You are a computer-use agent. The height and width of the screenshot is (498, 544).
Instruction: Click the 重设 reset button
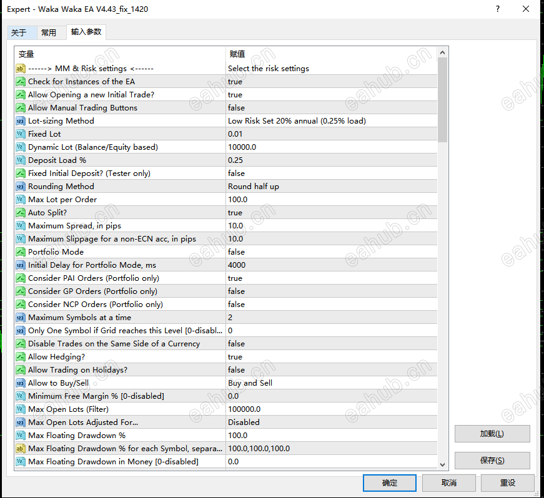508,483
